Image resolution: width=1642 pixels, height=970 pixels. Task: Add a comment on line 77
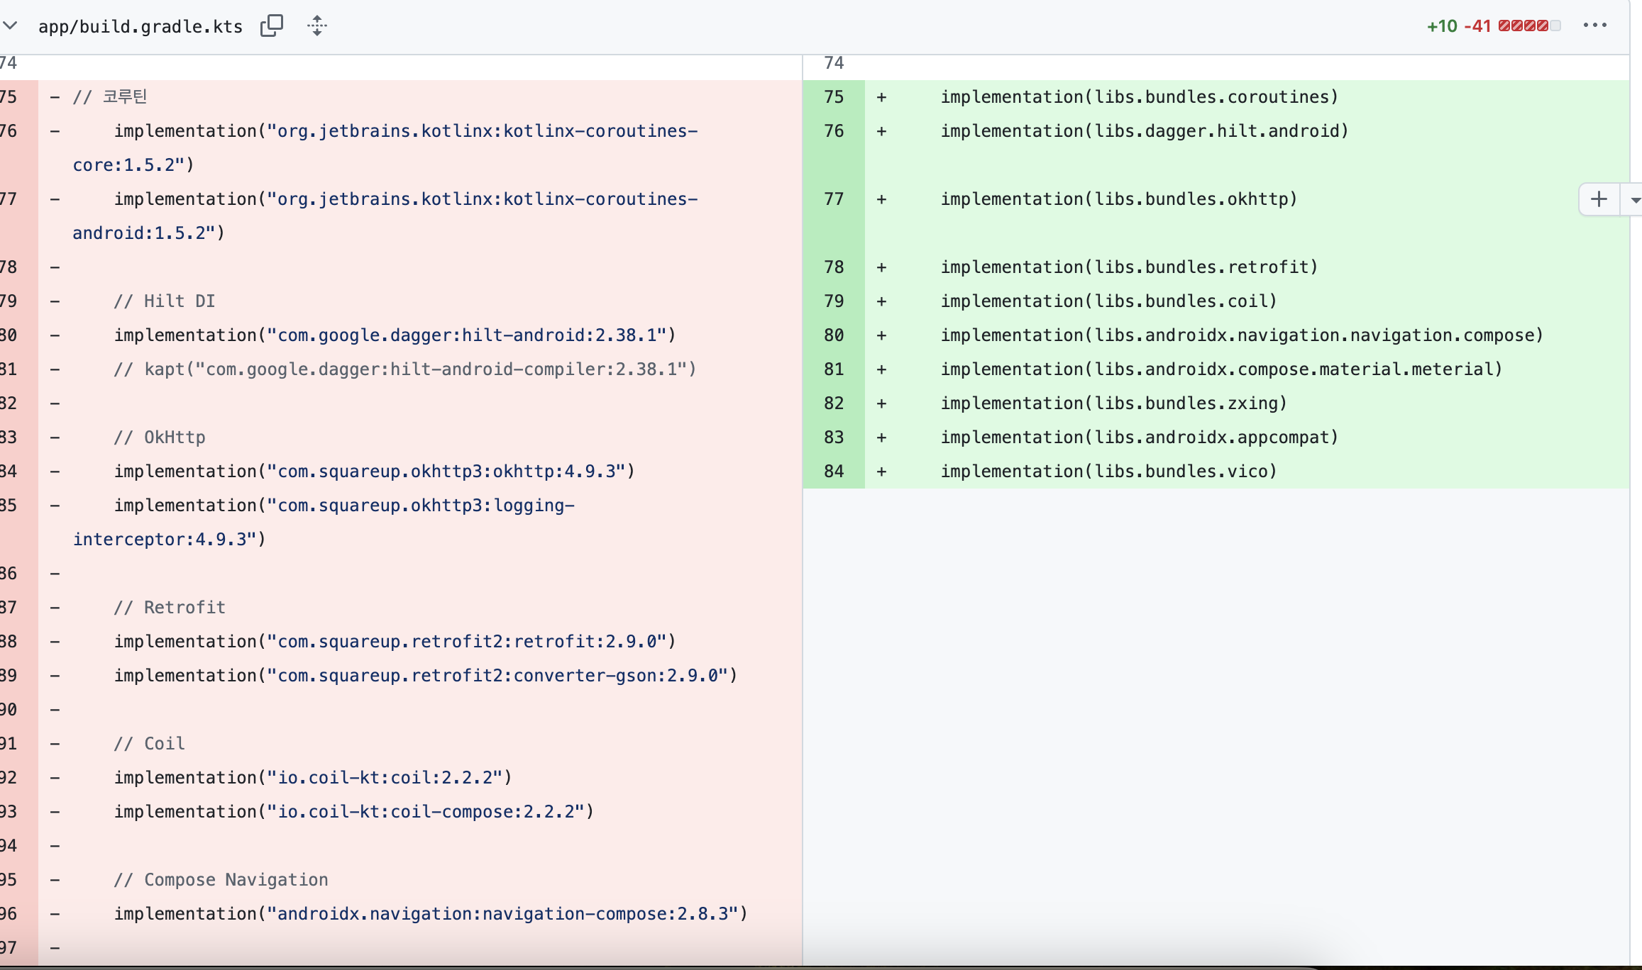point(1599,199)
